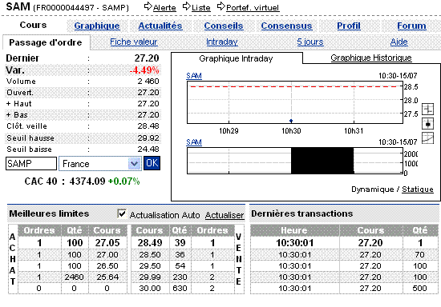Select the candlestick chart style icon
The height and width of the screenshot is (307, 441).
tap(428, 124)
